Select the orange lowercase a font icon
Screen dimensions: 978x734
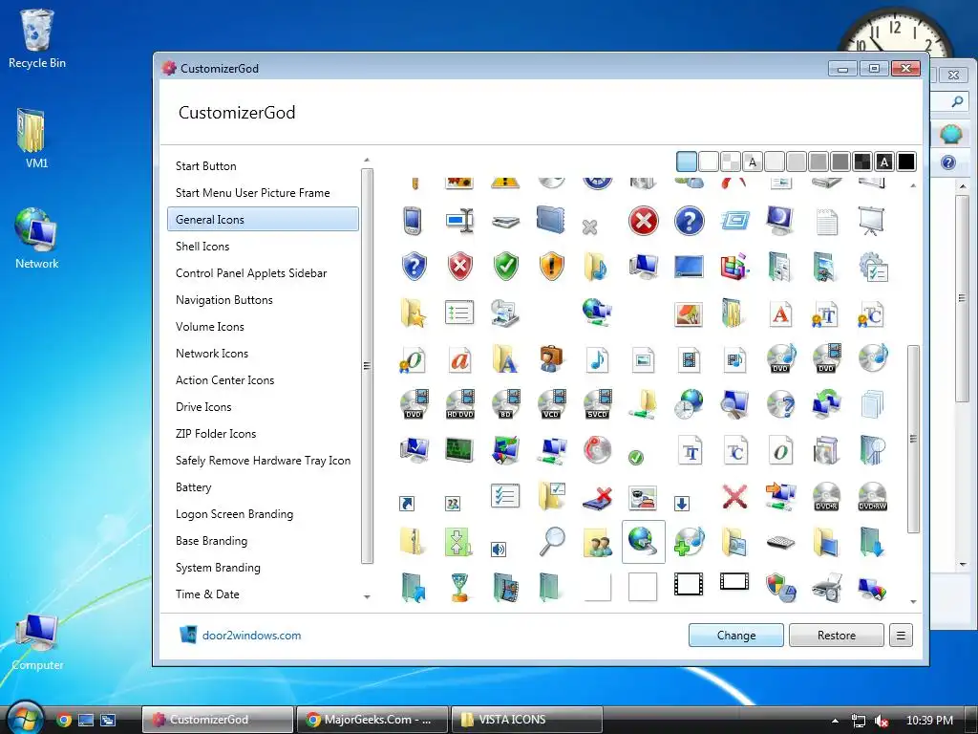[459, 359]
